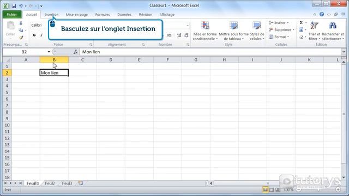This screenshot has width=349, height=196.
Task: Click the vertical scrollbar down arrow
Action: coord(344,177)
